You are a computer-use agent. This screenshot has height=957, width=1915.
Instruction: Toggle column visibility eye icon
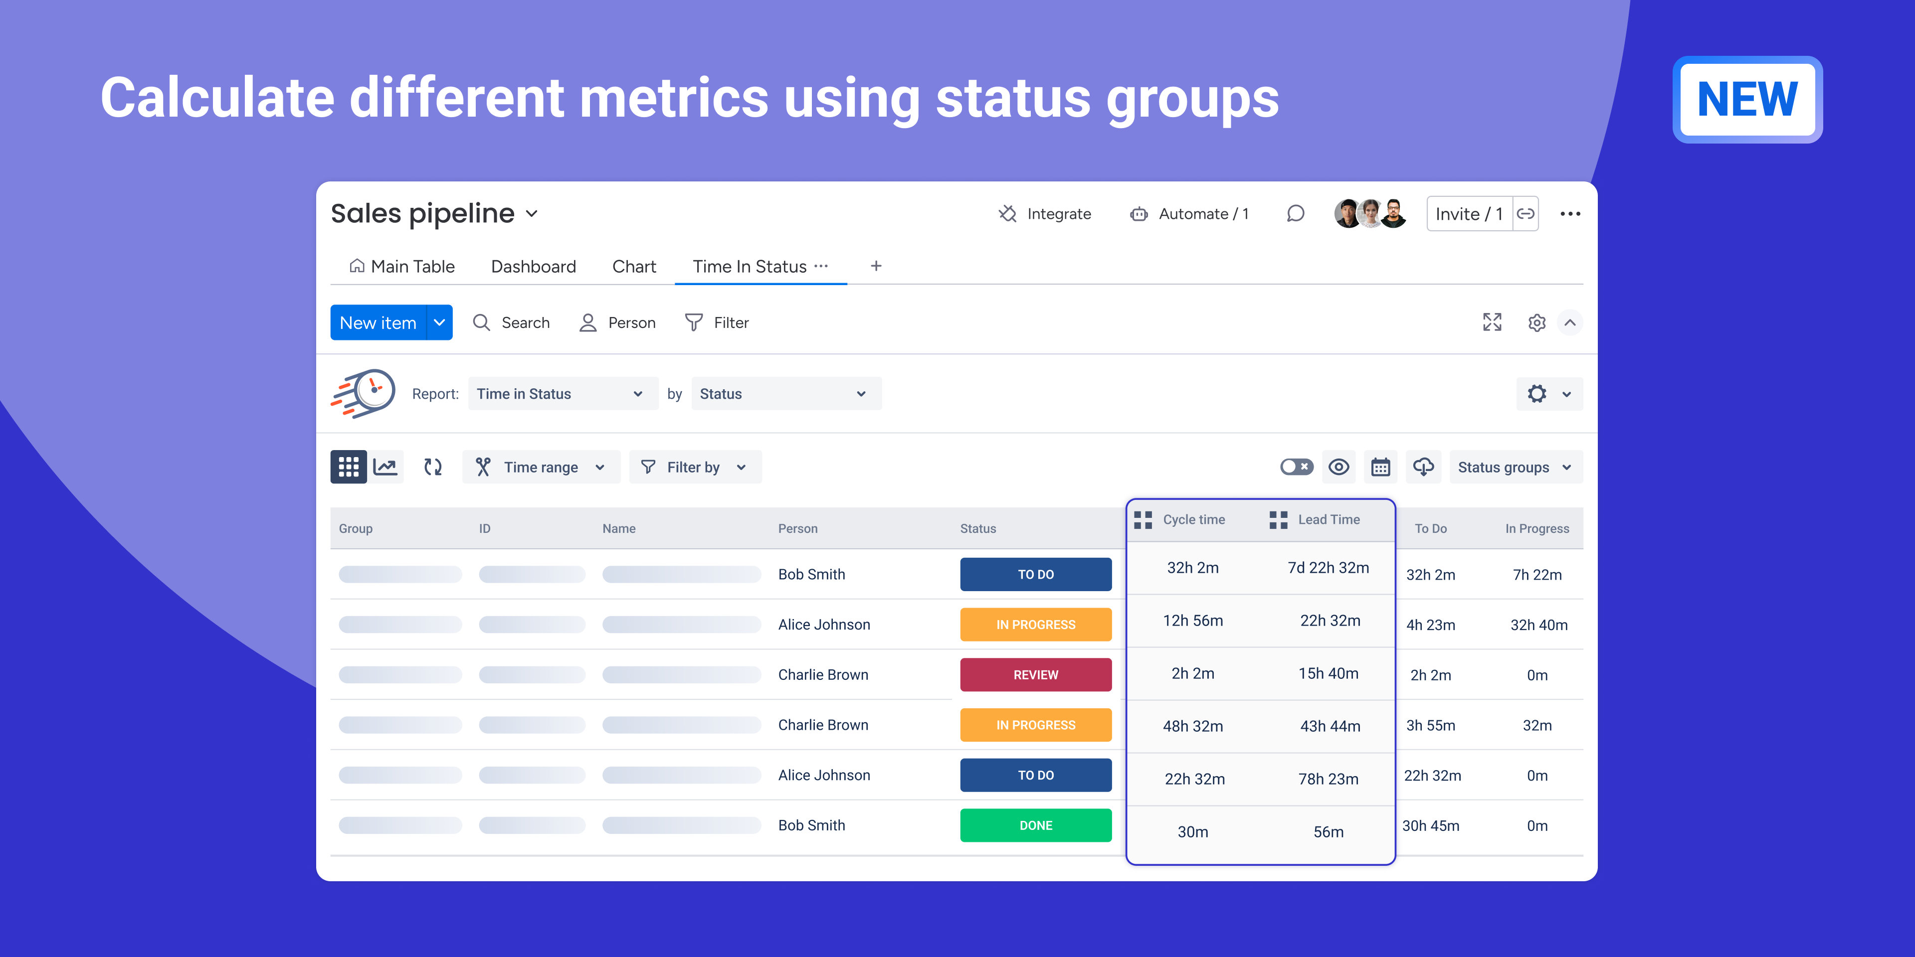point(1338,467)
